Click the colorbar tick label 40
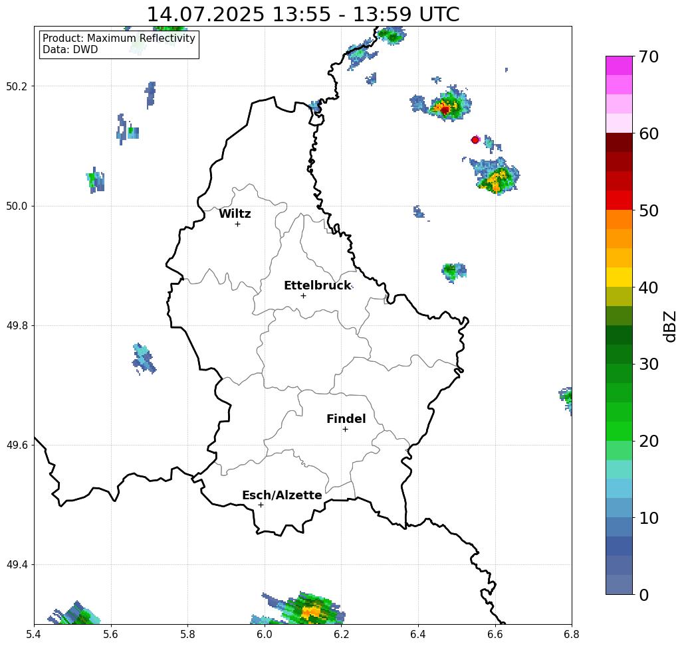The height and width of the screenshot is (646, 684). [x=649, y=287]
